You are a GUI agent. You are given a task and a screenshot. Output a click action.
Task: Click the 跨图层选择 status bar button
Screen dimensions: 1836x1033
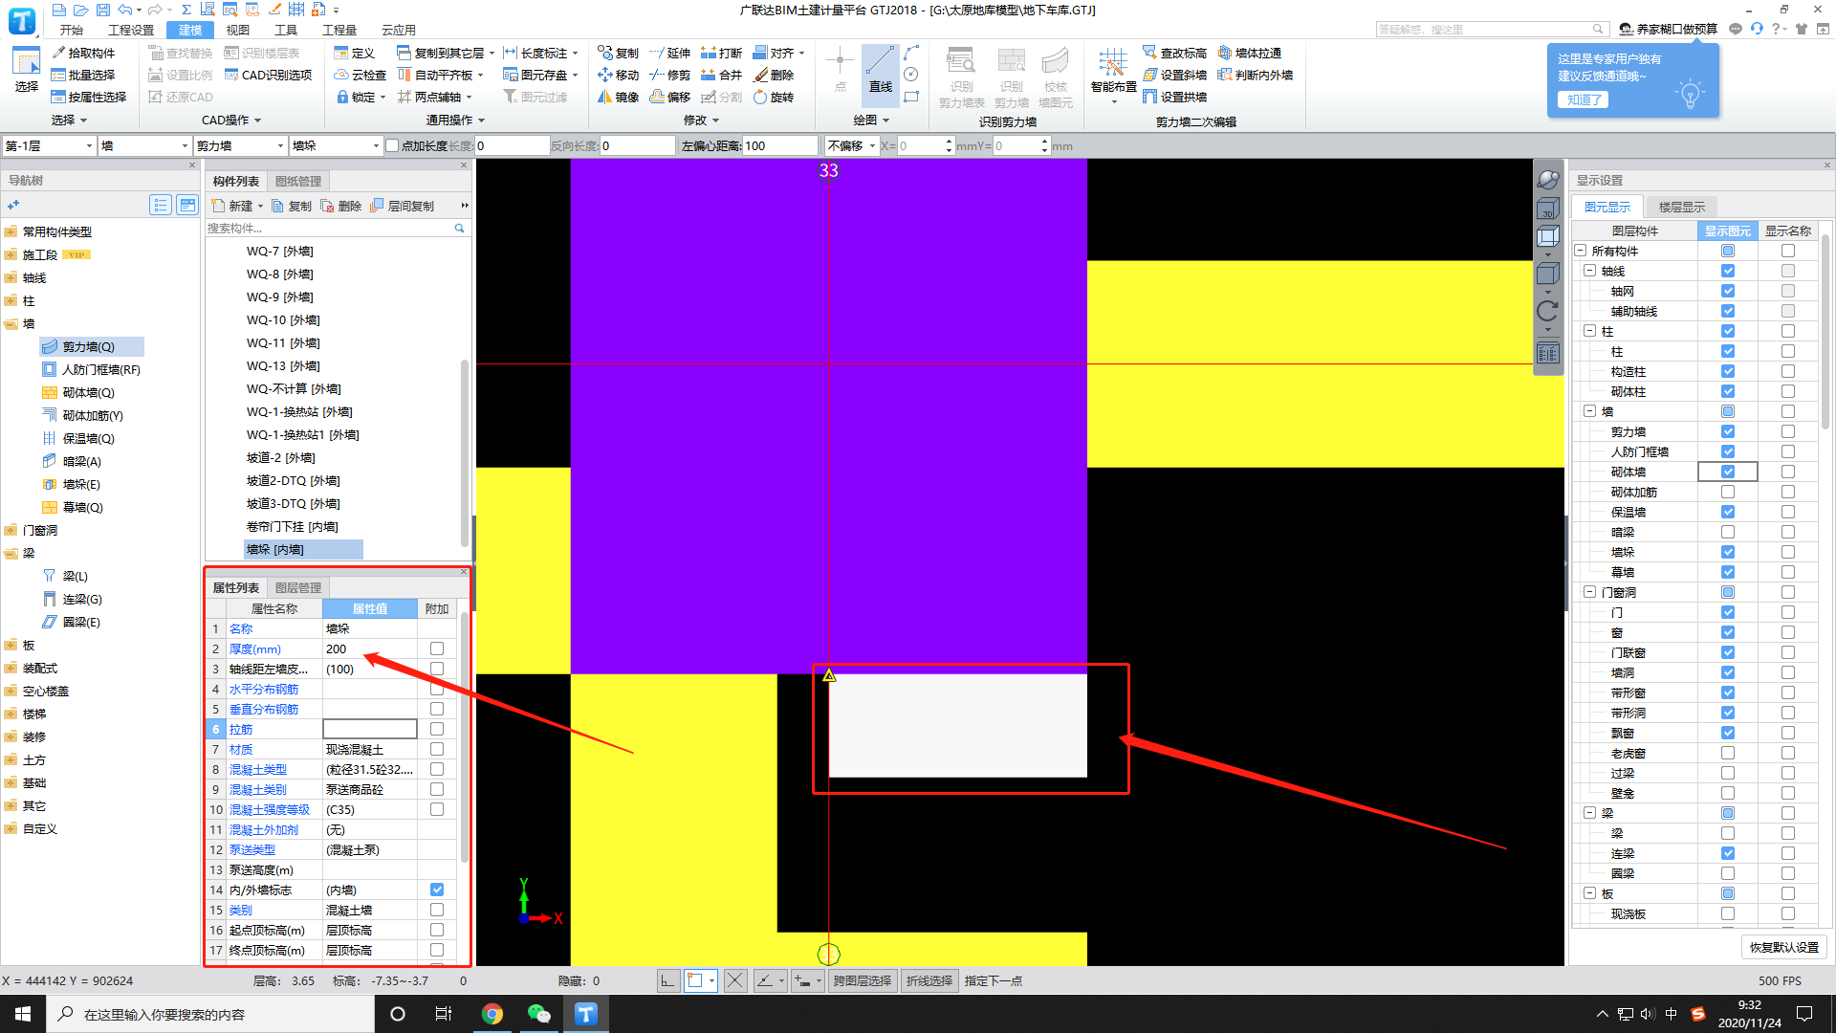click(862, 980)
